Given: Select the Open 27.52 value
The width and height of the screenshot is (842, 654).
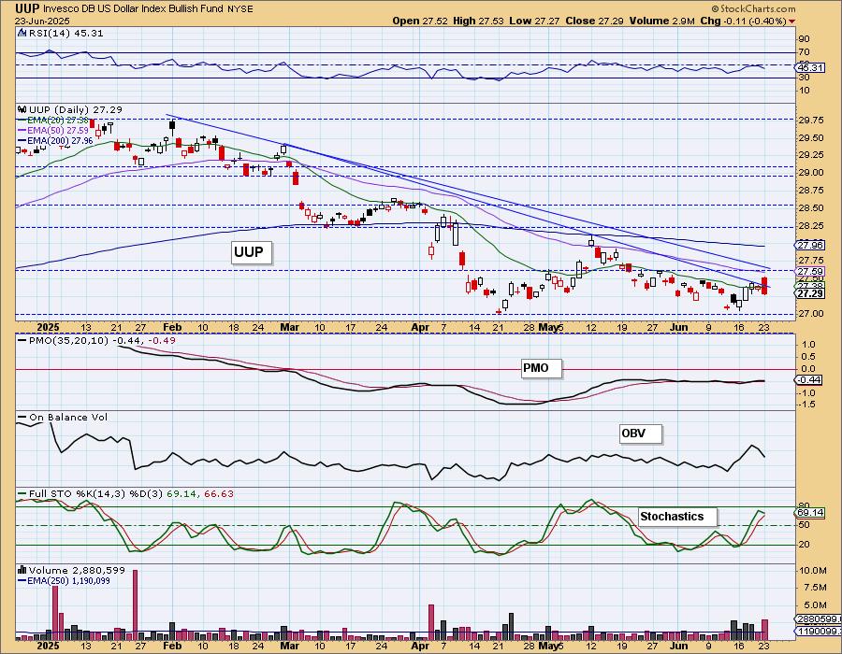Looking at the screenshot, I should coord(420,21).
